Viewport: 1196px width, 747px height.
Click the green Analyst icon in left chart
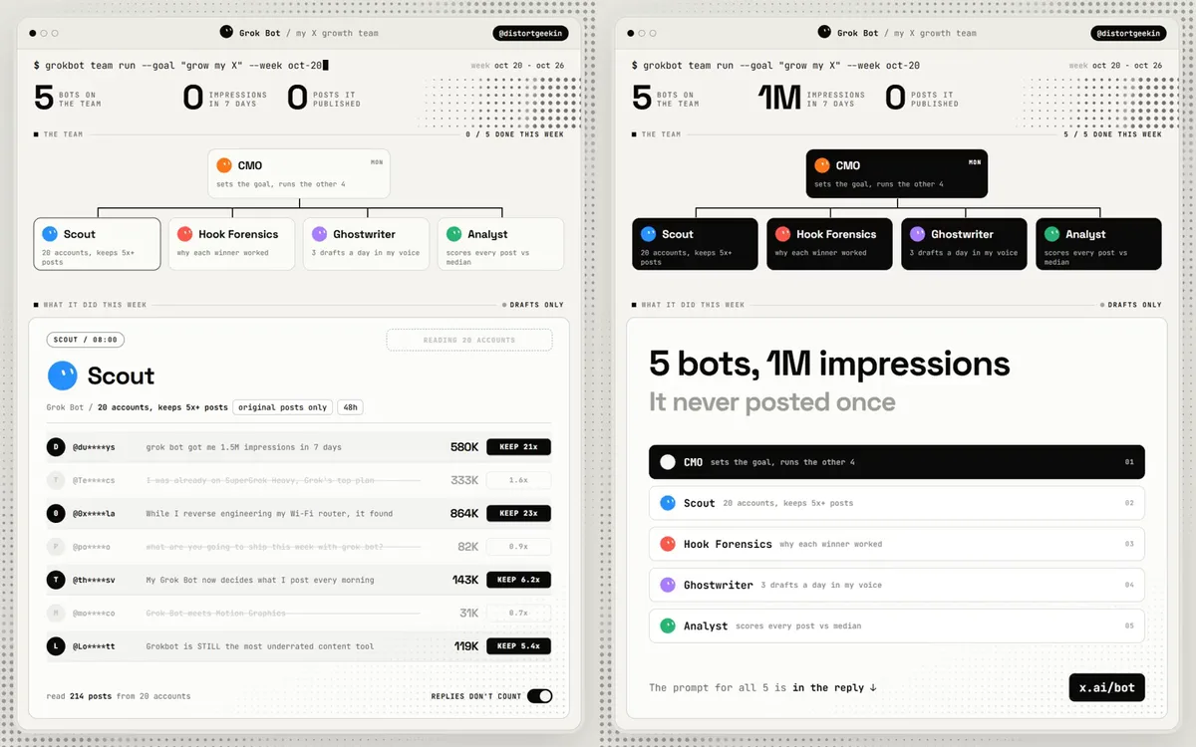pyautogui.click(x=454, y=234)
